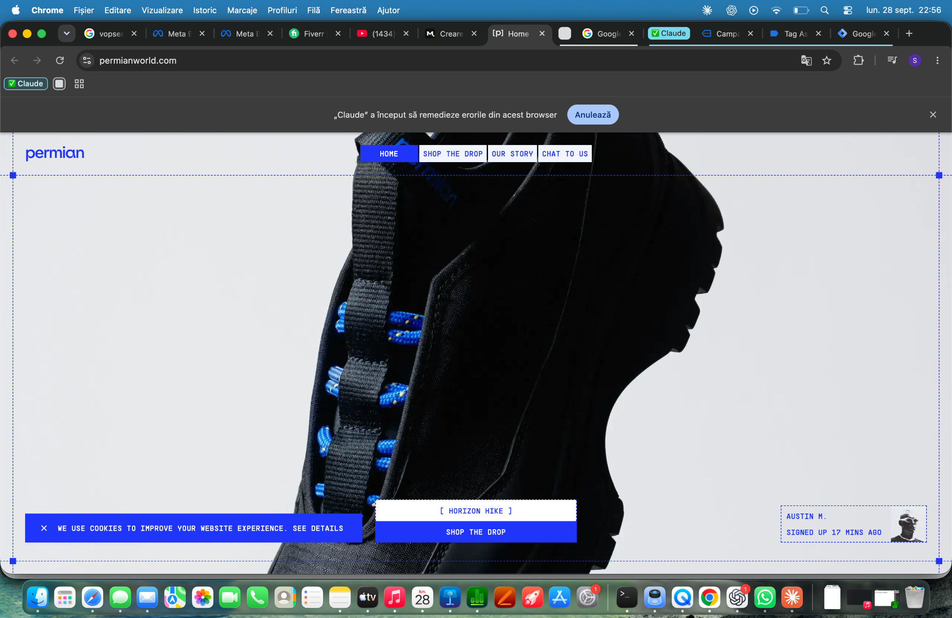Screen dimensions: 952x618
Task: Open the Fișier menu
Action: click(84, 10)
